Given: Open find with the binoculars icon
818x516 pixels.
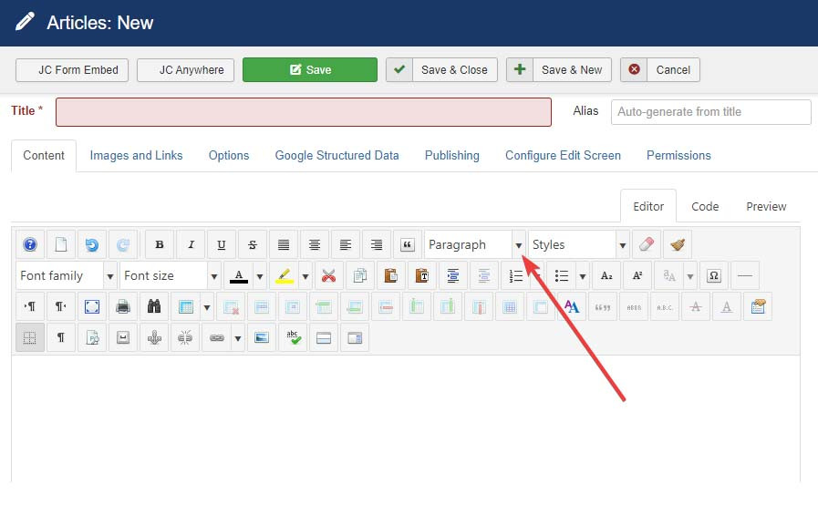Looking at the screenshot, I should pyautogui.click(x=154, y=306).
